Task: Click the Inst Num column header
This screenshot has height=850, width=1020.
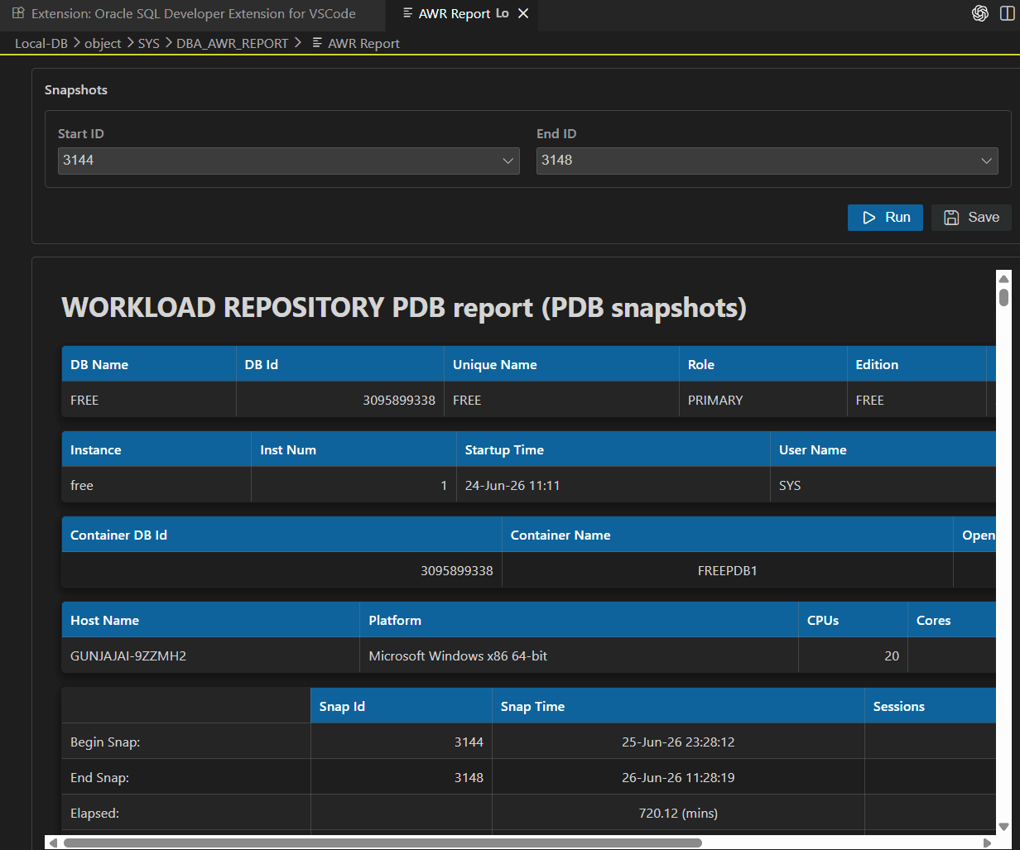Action: pos(354,450)
